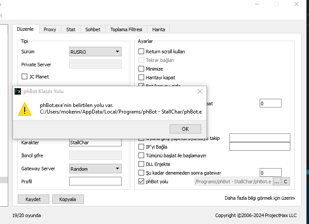
Task: Open the Harita tab
Action: click(x=158, y=29)
